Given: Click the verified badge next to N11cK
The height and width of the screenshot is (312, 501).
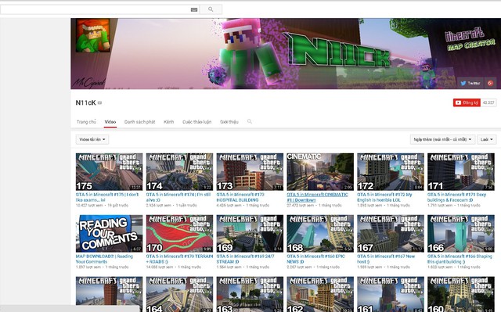Looking at the screenshot, I should pyautogui.click(x=99, y=102).
